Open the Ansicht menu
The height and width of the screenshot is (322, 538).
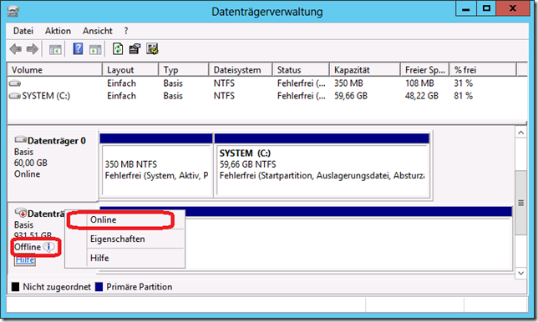(98, 31)
